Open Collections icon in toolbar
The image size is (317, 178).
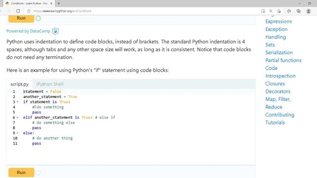pos(299,11)
